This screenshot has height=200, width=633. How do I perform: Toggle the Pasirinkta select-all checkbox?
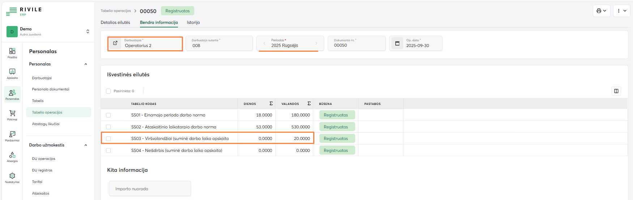tap(109, 91)
